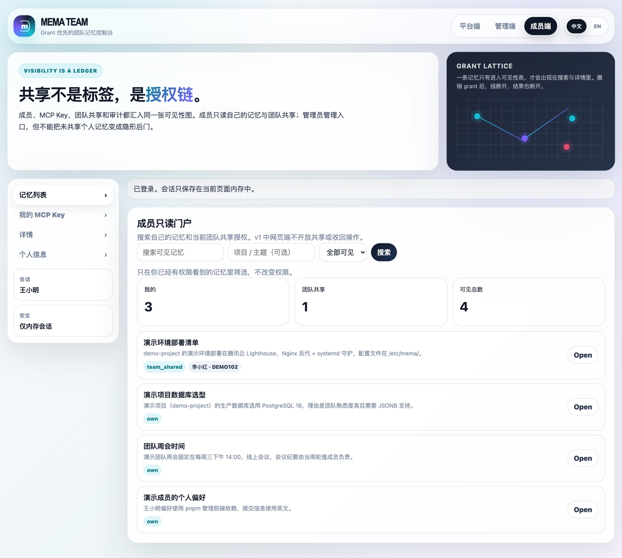Screen dimensions: 622x558
Task: Click the 安全 仅内存会话 card
Action: (63, 321)
